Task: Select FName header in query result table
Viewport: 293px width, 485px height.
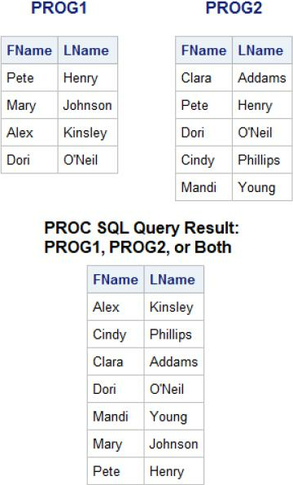Action: click(x=116, y=279)
